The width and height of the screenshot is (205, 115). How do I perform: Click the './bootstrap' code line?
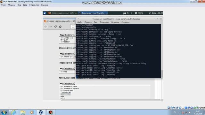[x=65, y=92]
